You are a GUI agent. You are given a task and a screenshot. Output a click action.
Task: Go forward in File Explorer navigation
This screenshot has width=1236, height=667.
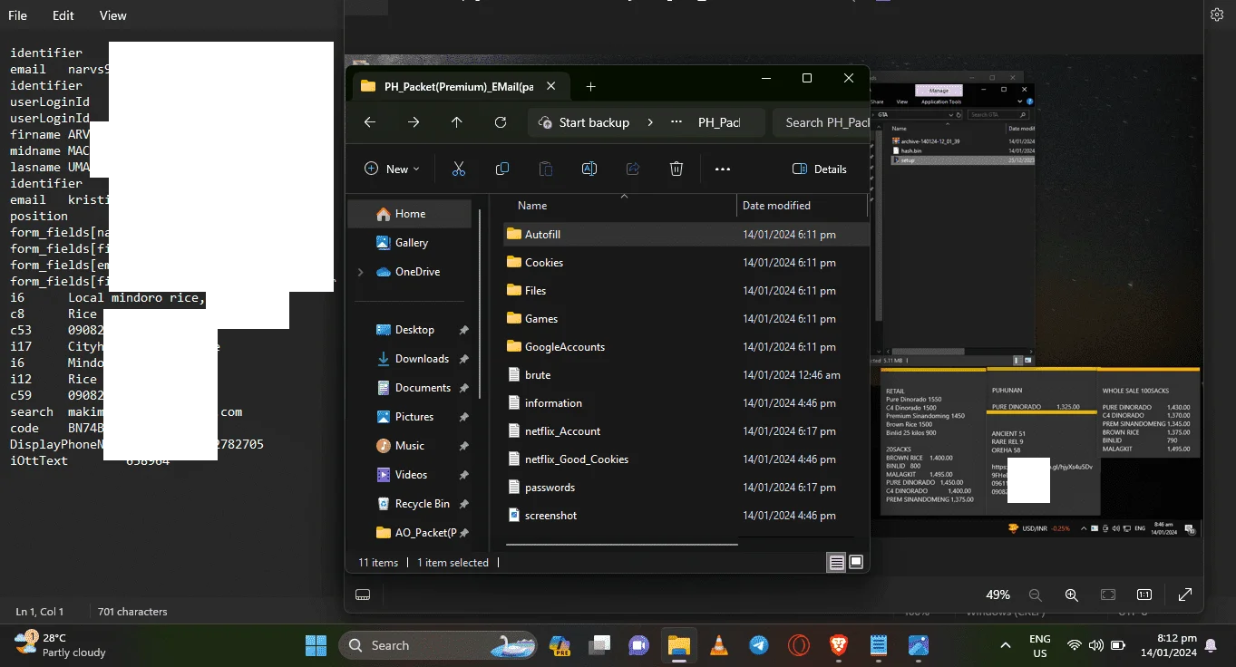(x=414, y=122)
